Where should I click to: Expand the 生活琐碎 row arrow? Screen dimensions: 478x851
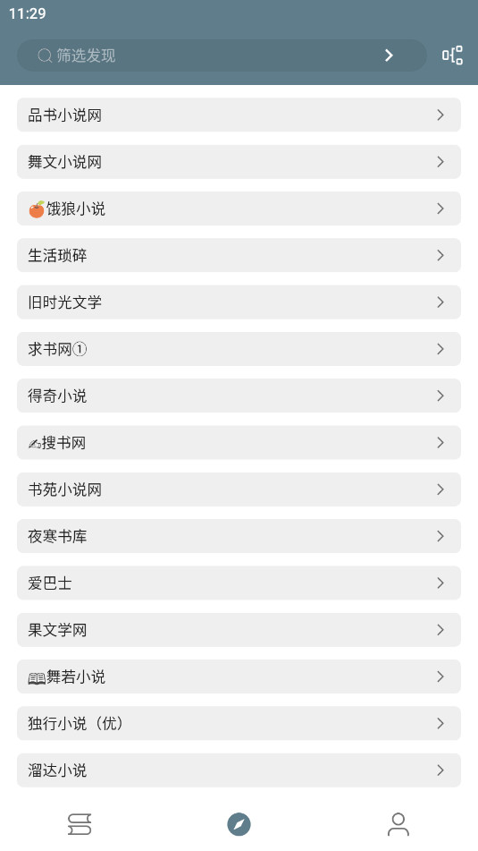coord(440,255)
